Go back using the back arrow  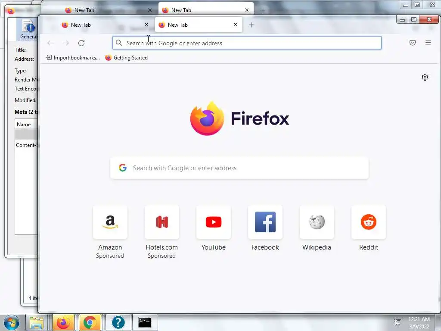(x=51, y=43)
